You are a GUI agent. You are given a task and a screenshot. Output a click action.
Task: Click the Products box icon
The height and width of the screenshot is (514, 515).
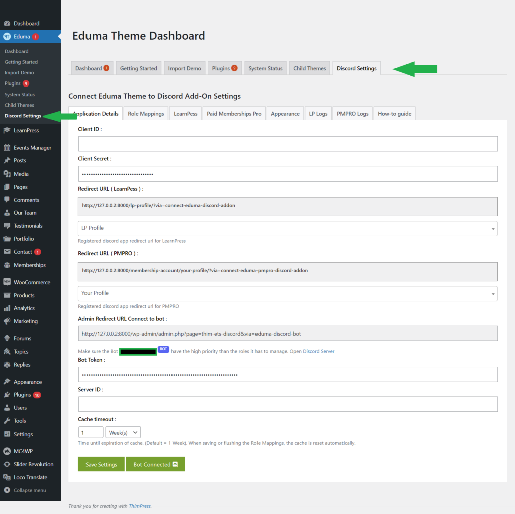pyautogui.click(x=7, y=295)
